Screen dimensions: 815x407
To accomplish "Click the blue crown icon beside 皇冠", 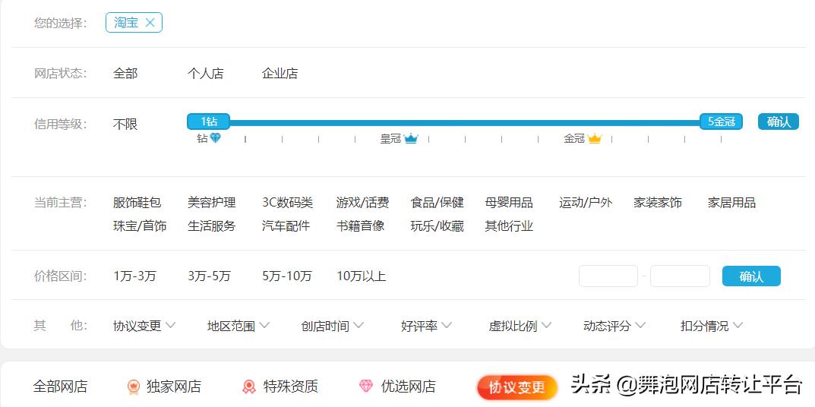I will (x=411, y=139).
